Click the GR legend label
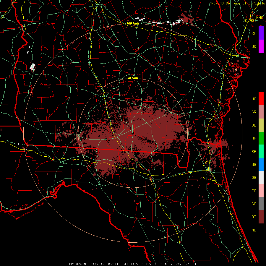Image resolution: width=266 pixels, height=266 pixels. (254, 112)
